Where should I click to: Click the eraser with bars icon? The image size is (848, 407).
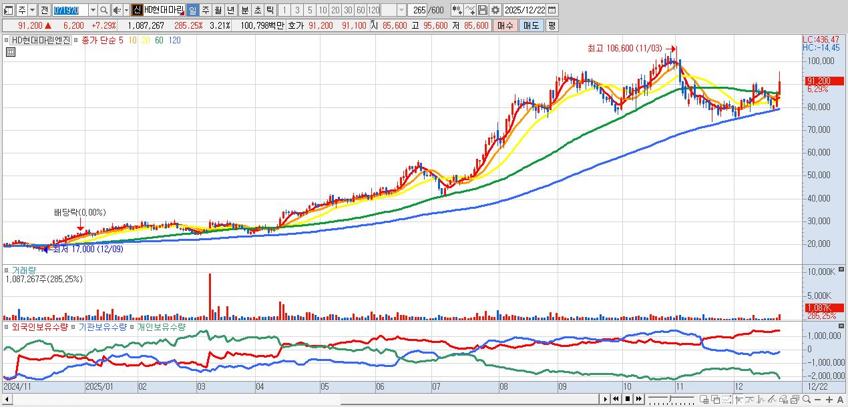[783, 399]
